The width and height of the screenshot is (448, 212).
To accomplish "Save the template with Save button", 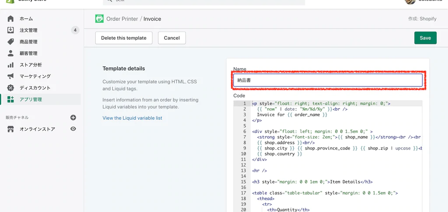I will (425, 38).
